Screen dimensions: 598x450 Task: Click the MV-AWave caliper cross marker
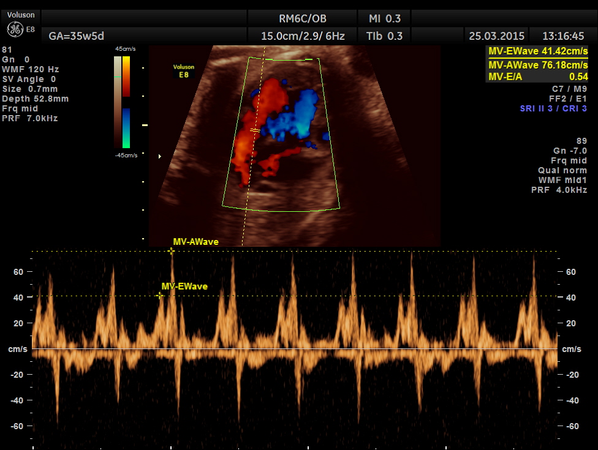click(172, 250)
